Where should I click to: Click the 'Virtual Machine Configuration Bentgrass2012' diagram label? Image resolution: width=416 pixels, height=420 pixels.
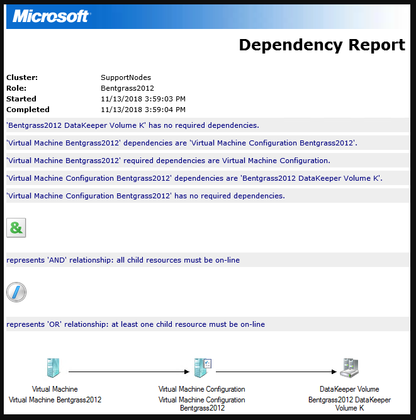(x=202, y=404)
